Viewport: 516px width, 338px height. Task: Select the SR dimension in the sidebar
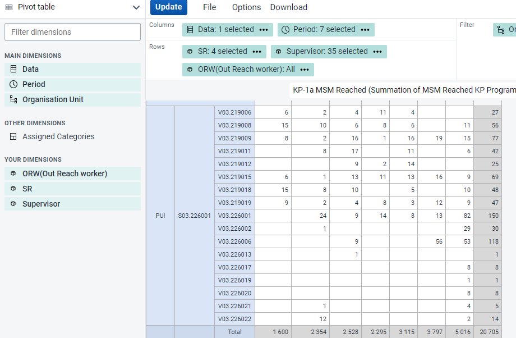point(72,189)
